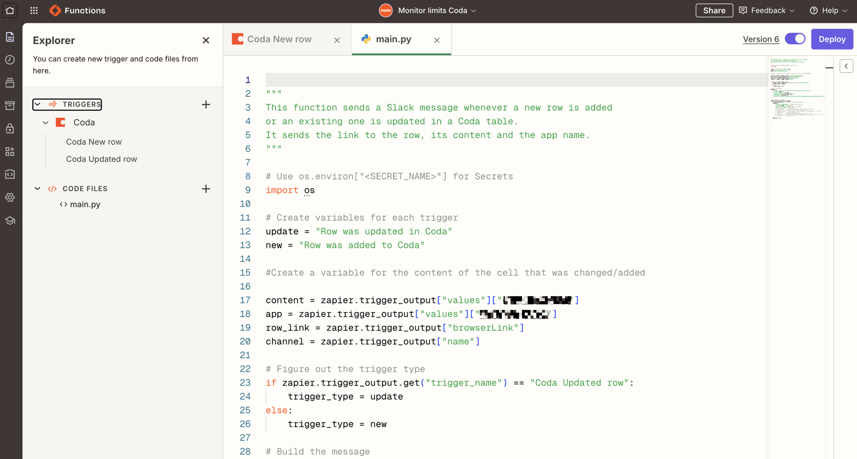Click the lock icon to view Secrets
The width and height of the screenshot is (857, 459).
pyautogui.click(x=10, y=128)
